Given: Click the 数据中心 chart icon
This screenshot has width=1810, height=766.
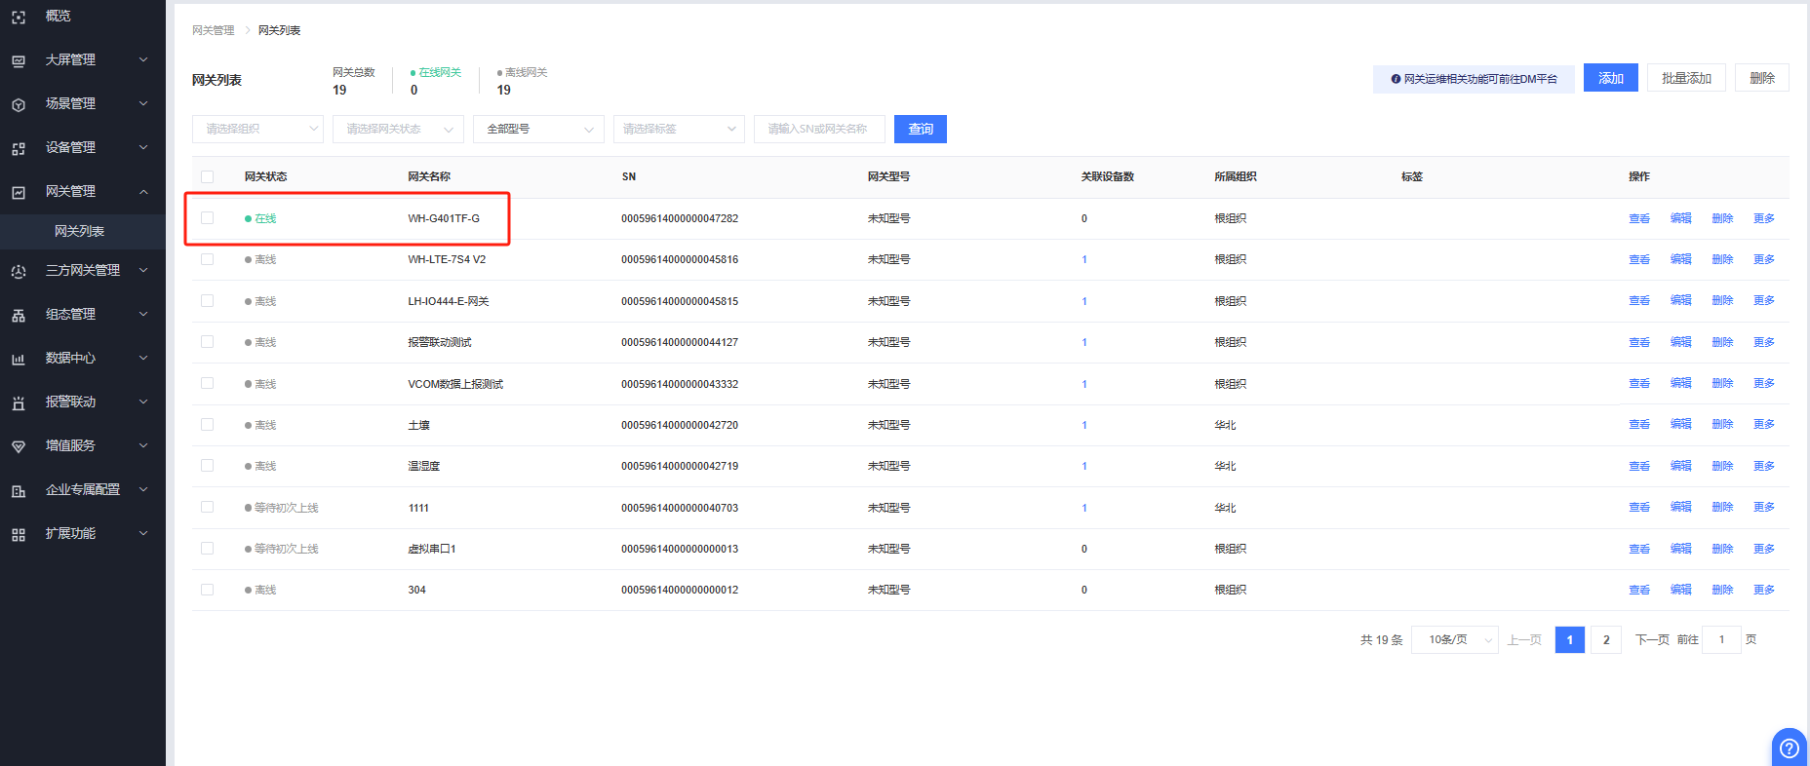Looking at the screenshot, I should (19, 359).
